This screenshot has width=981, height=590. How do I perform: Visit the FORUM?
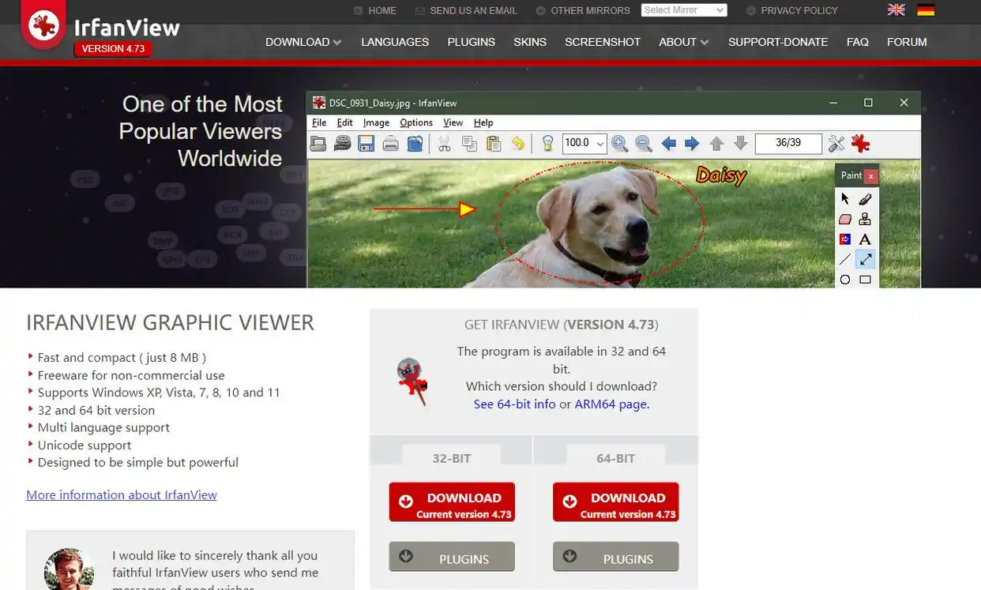click(907, 42)
